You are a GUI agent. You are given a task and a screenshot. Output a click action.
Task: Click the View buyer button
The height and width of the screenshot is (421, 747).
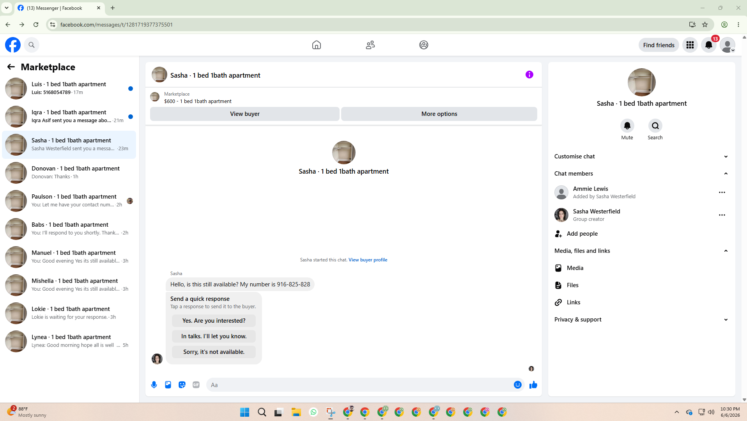click(245, 114)
